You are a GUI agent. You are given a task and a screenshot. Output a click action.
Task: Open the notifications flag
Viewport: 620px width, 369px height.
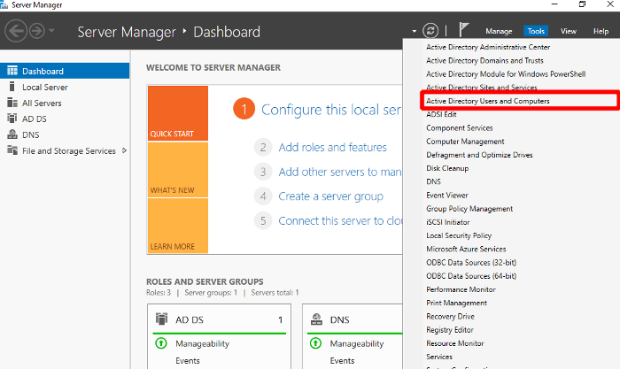coord(463,30)
